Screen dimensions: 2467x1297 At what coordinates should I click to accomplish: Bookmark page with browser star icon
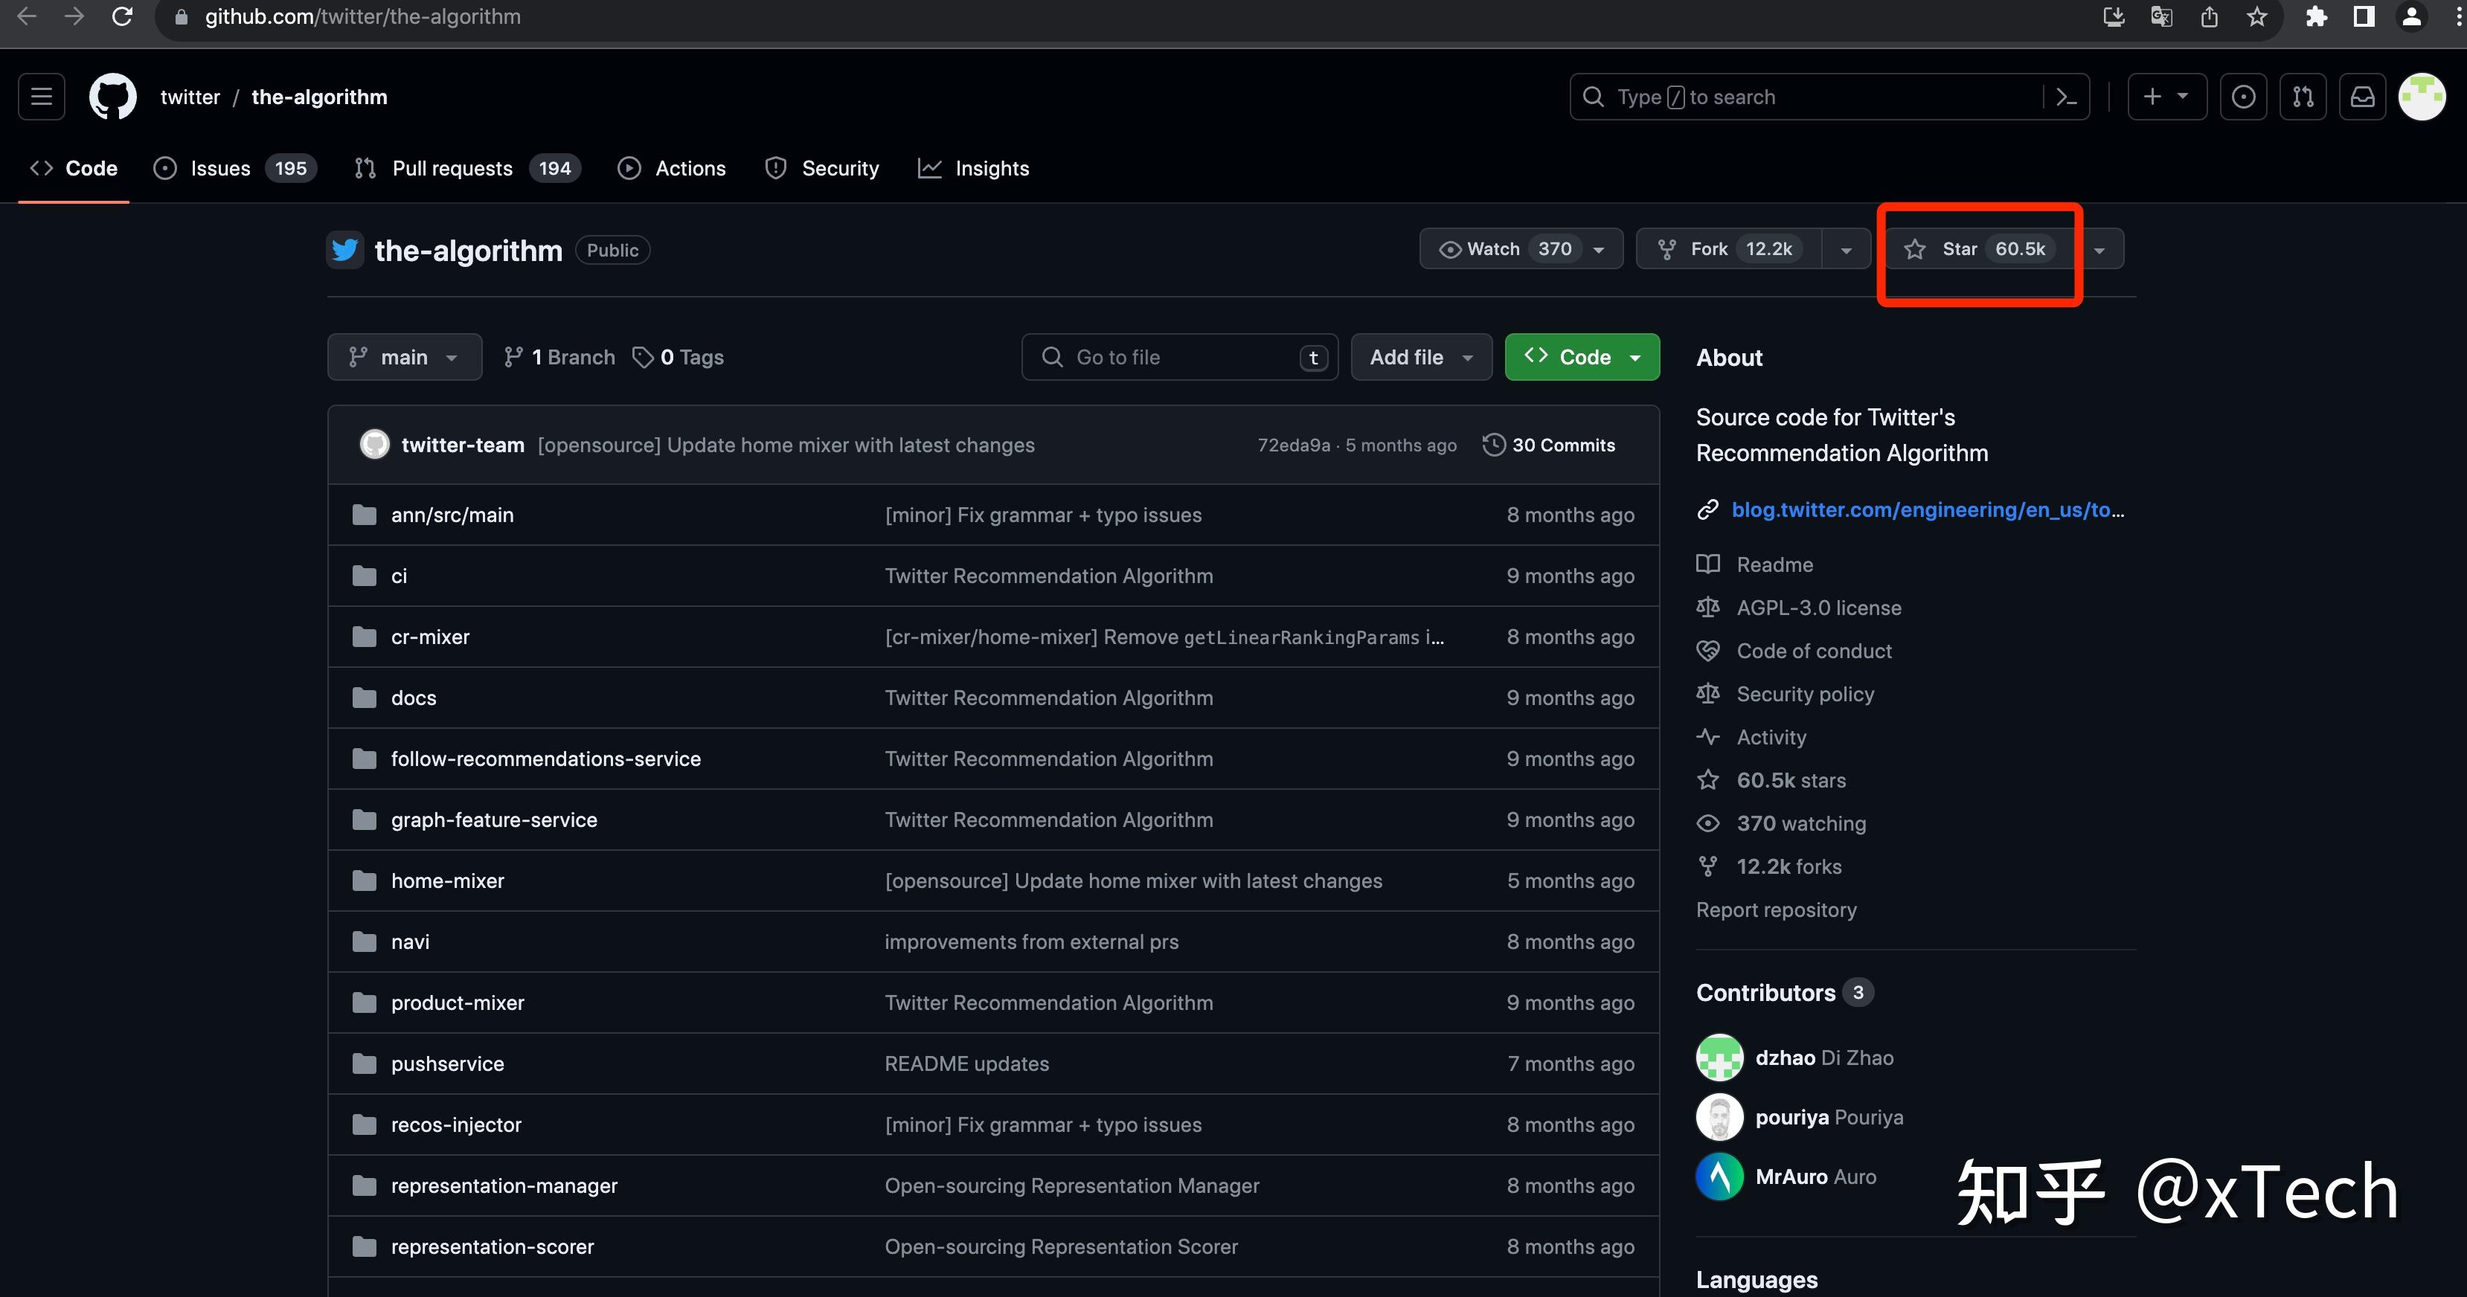tap(2257, 17)
